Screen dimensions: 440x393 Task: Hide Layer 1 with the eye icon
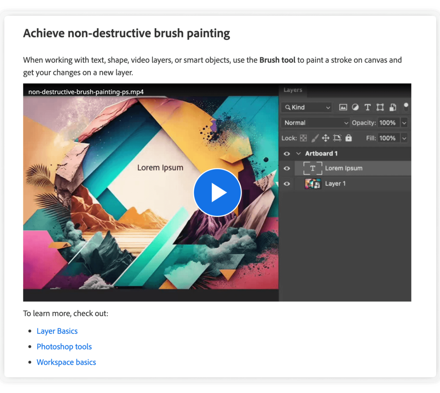287,184
